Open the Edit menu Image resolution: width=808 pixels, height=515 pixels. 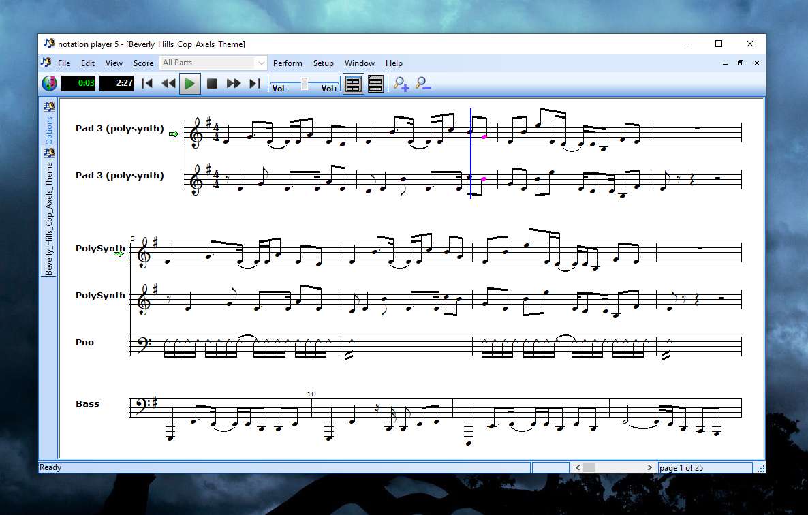[88, 63]
